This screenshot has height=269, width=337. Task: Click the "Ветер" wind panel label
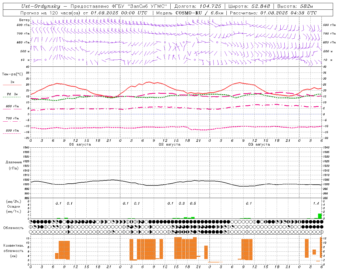24,20
